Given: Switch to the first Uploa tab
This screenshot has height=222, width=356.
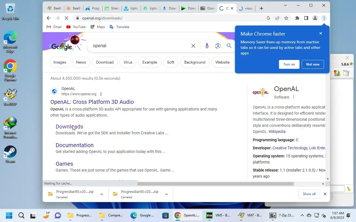Looking at the screenshot, I should pos(131,8).
